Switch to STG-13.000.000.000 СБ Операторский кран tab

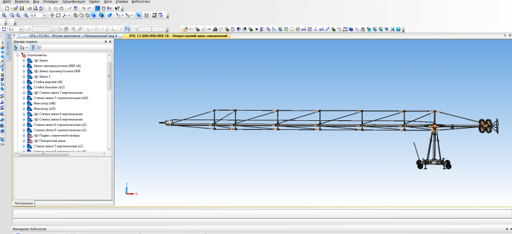point(178,36)
